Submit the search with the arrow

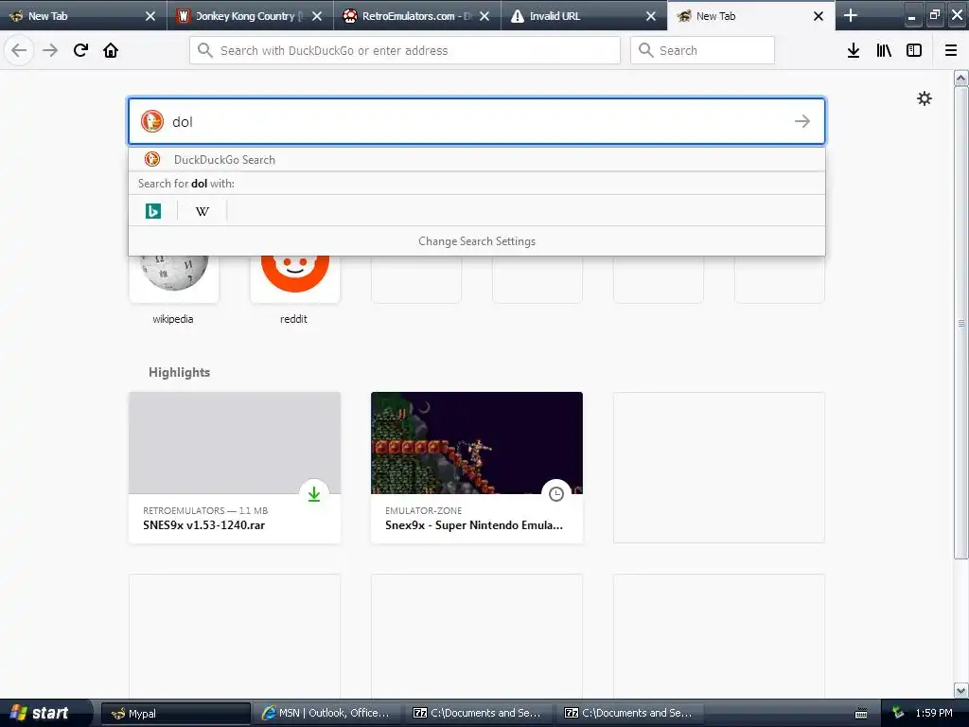point(802,121)
